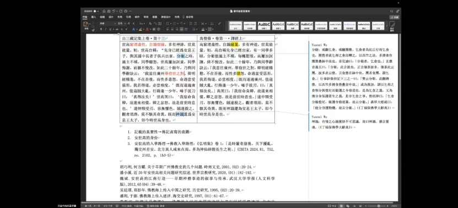The image size is (458, 208).
Task: Apply the first Normal style thumbnail
Action: (235, 26)
